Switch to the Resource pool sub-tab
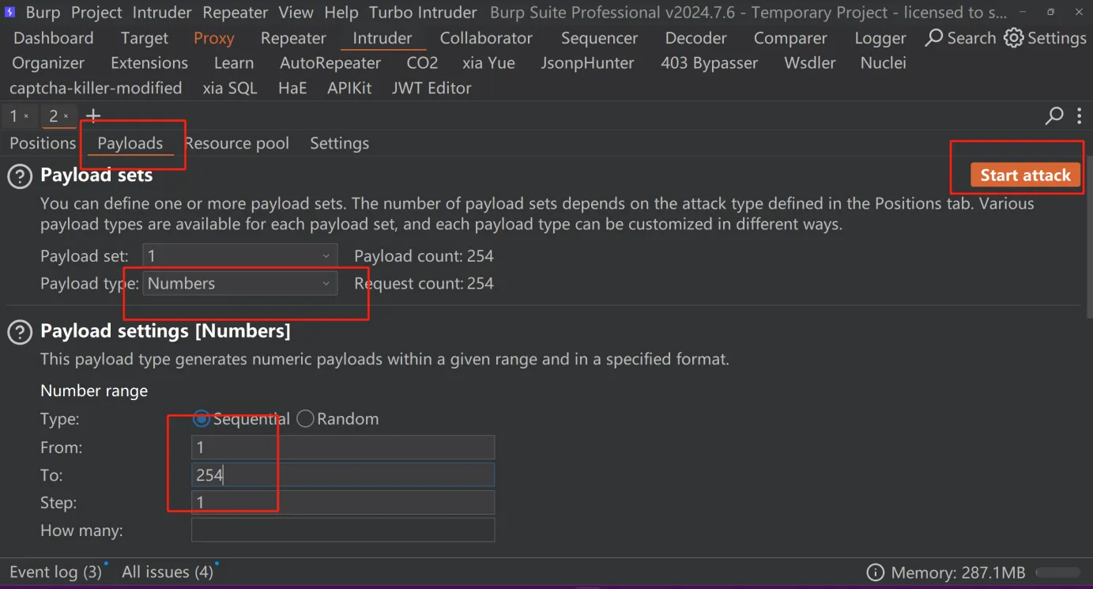Screen dimensions: 1093x589 (x=236, y=143)
